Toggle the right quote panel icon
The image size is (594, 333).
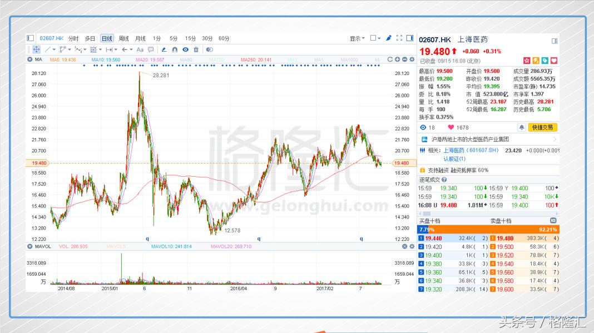(x=410, y=38)
